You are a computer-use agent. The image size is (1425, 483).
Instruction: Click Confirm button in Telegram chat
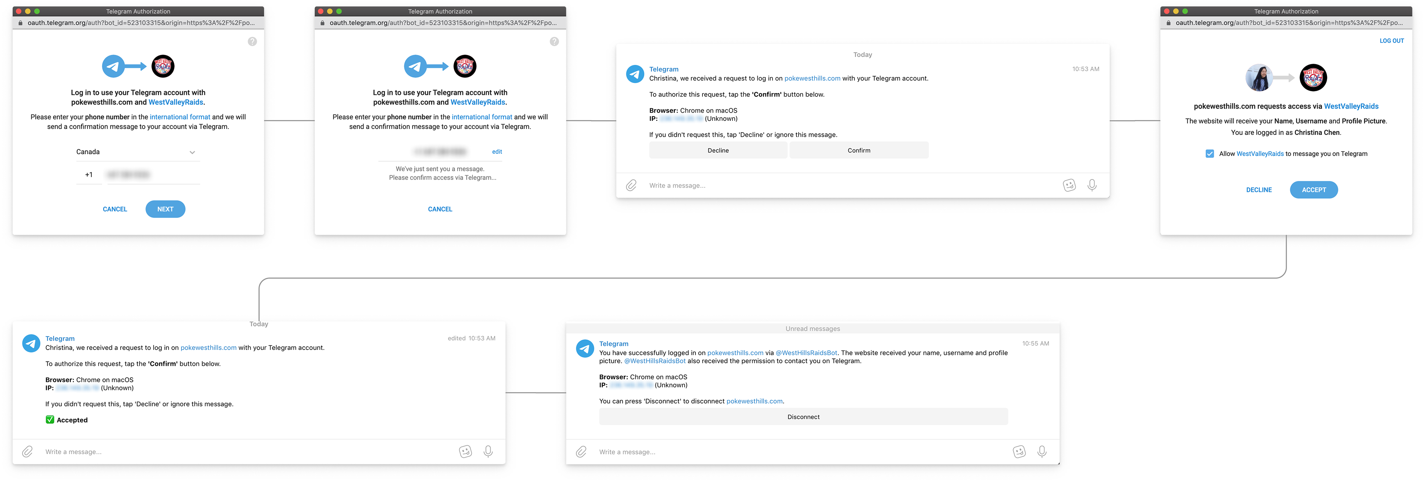(859, 150)
